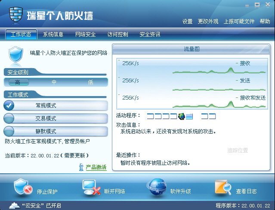Select 常规模式 working mode
275x210 pixels.
point(56,106)
